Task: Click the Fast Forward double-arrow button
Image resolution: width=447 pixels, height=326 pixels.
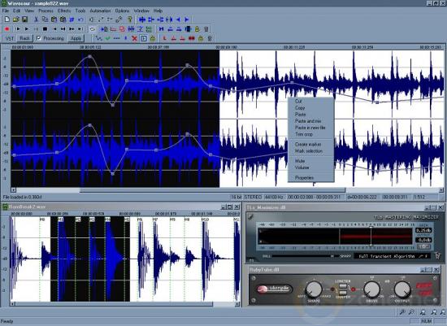Action: click(x=72, y=29)
